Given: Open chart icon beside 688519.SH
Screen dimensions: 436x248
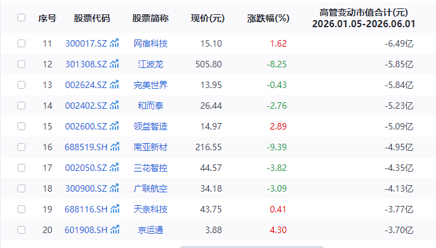Looking at the screenshot, I should click(x=115, y=147).
